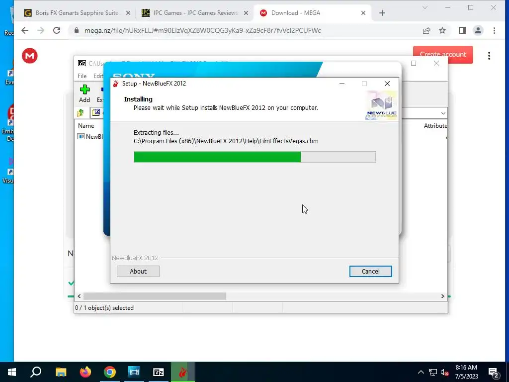
Task: Share this page icon in Chrome
Action: 426,30
